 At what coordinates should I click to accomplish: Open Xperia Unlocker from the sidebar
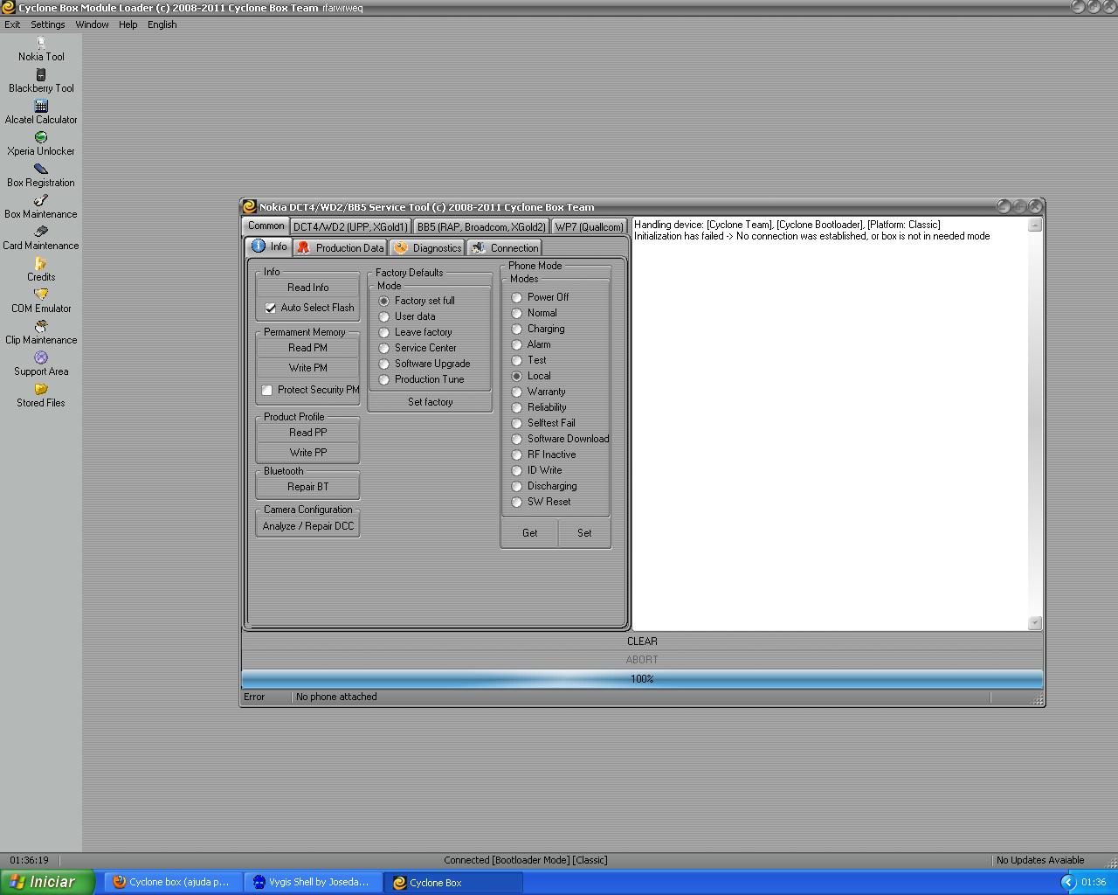(x=41, y=138)
